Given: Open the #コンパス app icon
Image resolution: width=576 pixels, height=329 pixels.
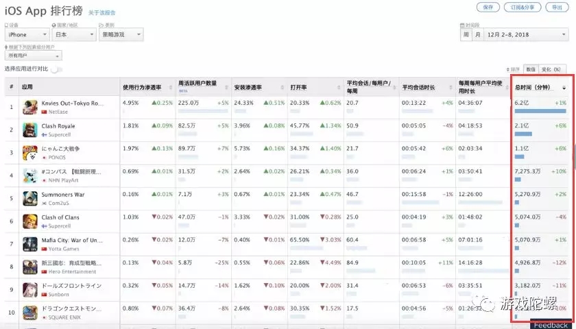Looking at the screenshot, I should tap(30, 175).
